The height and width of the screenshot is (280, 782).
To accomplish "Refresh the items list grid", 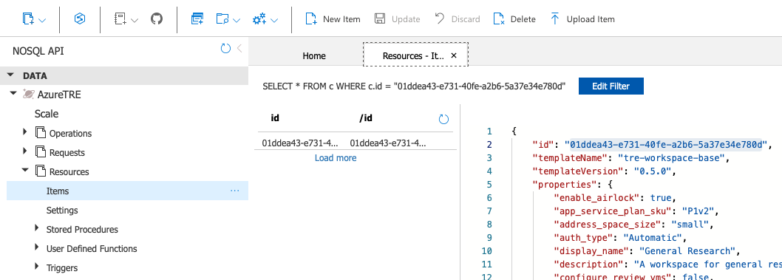I will click(443, 119).
